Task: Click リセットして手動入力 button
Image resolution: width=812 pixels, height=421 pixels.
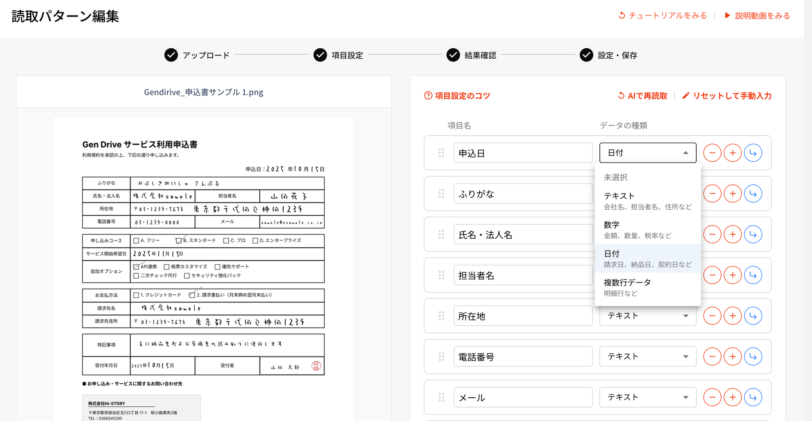Action: (727, 96)
